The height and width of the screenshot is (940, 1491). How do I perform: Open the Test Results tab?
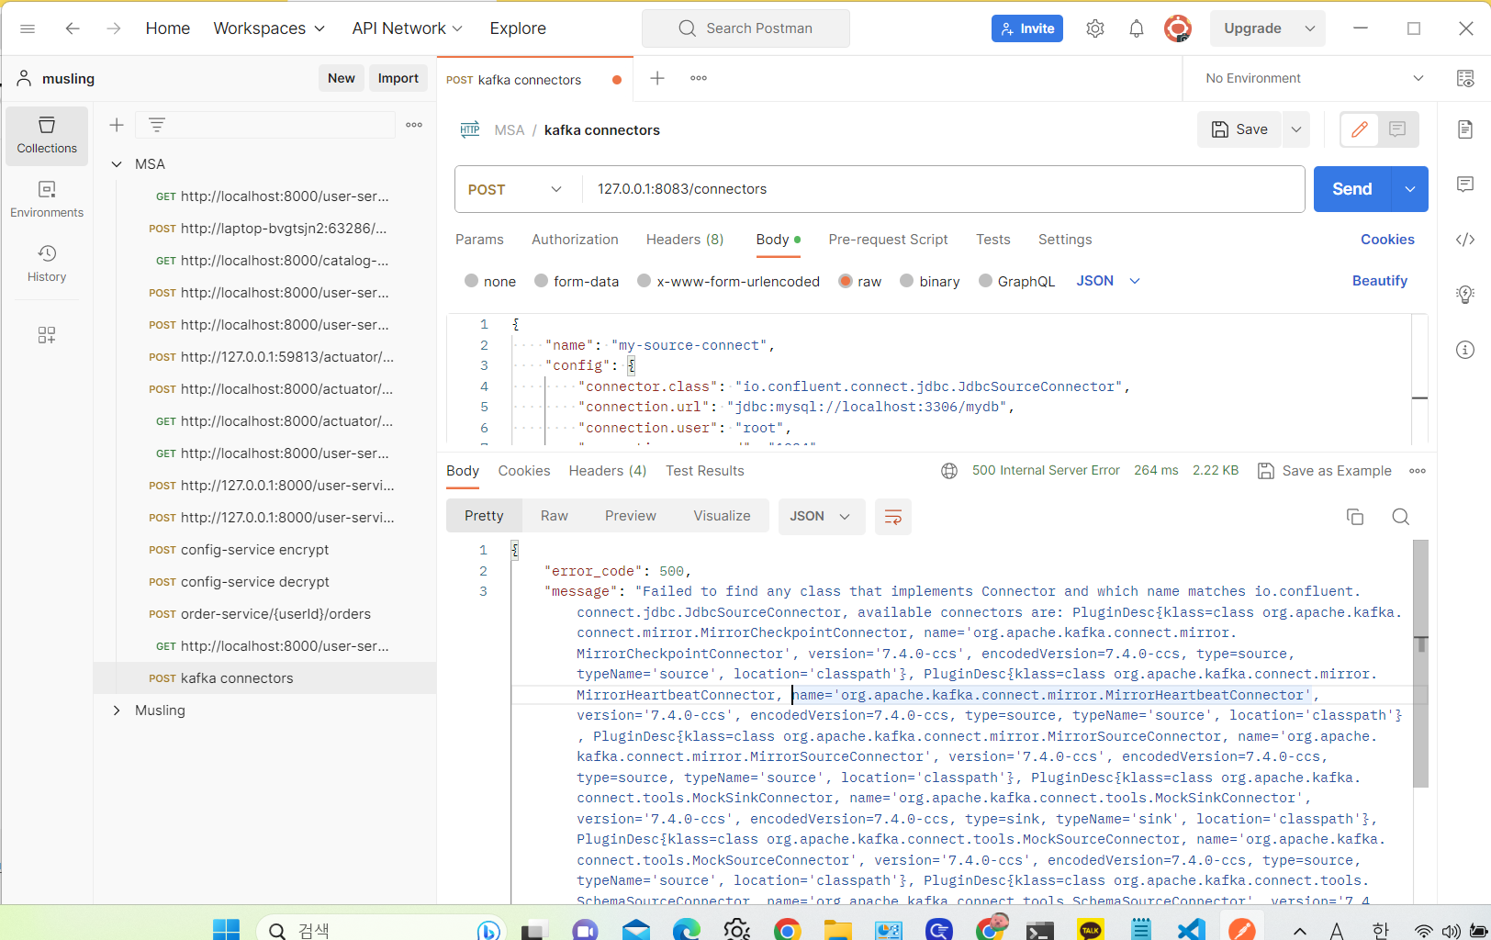point(704,471)
